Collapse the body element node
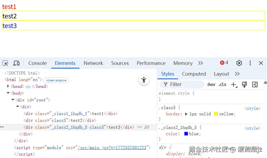Screen dimensions: 267x158 click(x=8, y=93)
